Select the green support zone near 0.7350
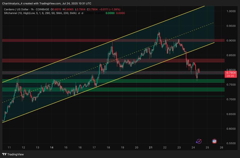 click(x=112, y=89)
